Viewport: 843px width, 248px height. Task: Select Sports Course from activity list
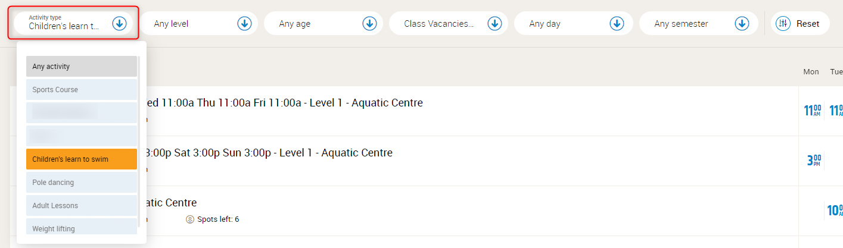click(82, 90)
